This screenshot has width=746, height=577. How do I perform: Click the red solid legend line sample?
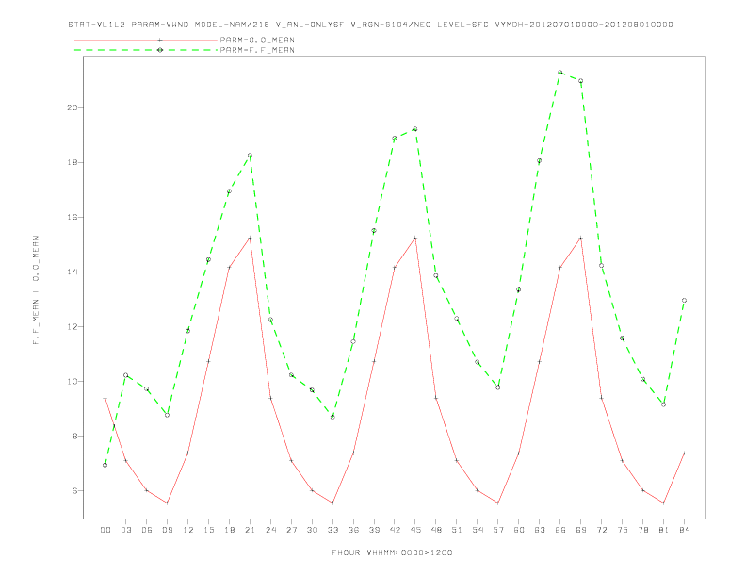tap(146, 40)
